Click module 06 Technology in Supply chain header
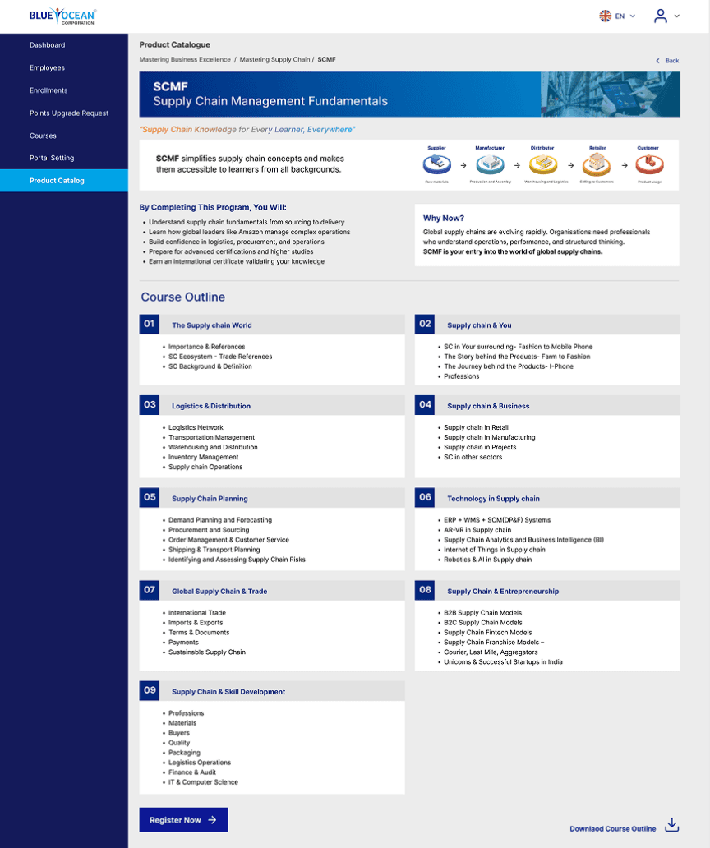 547,498
